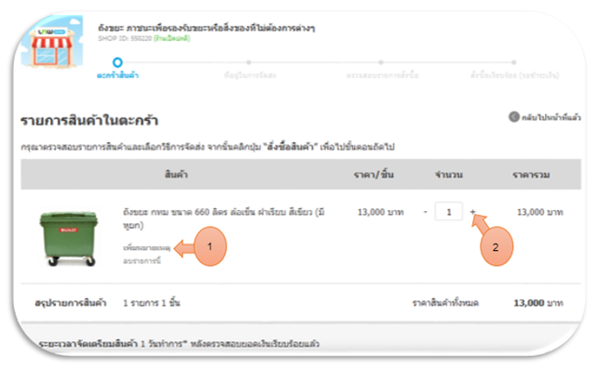Increase quantity with the plus sign
The width and height of the screenshot is (598, 370).
(472, 212)
